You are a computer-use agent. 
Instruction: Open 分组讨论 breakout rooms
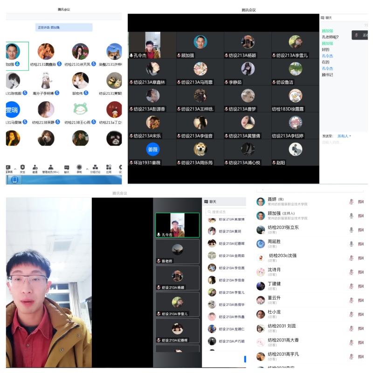(x=95, y=168)
